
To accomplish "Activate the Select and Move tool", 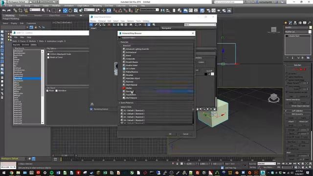I will point(65,10).
